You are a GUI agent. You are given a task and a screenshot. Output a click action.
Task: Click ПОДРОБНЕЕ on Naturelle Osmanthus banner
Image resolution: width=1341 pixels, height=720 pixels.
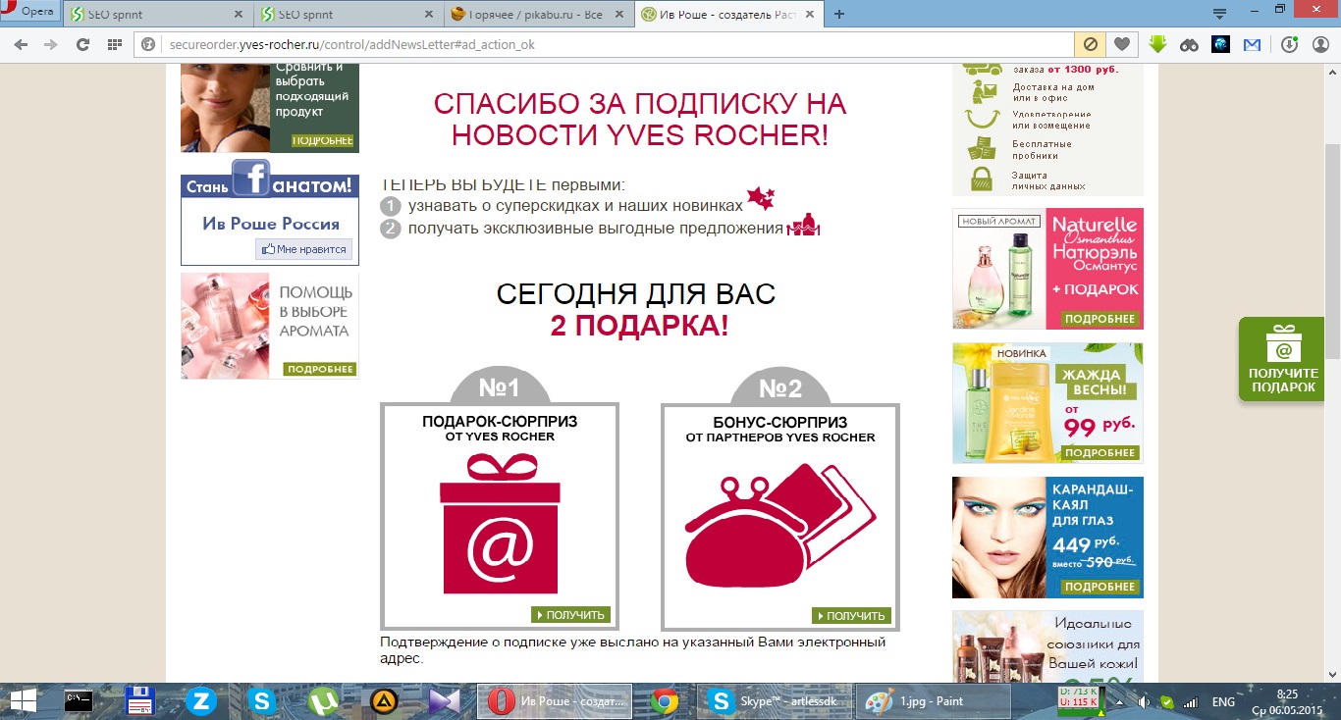(x=1100, y=319)
